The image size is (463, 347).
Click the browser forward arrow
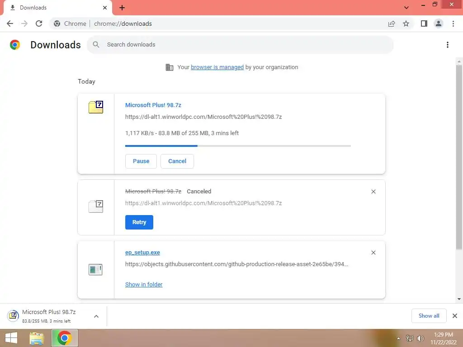pyautogui.click(x=24, y=23)
